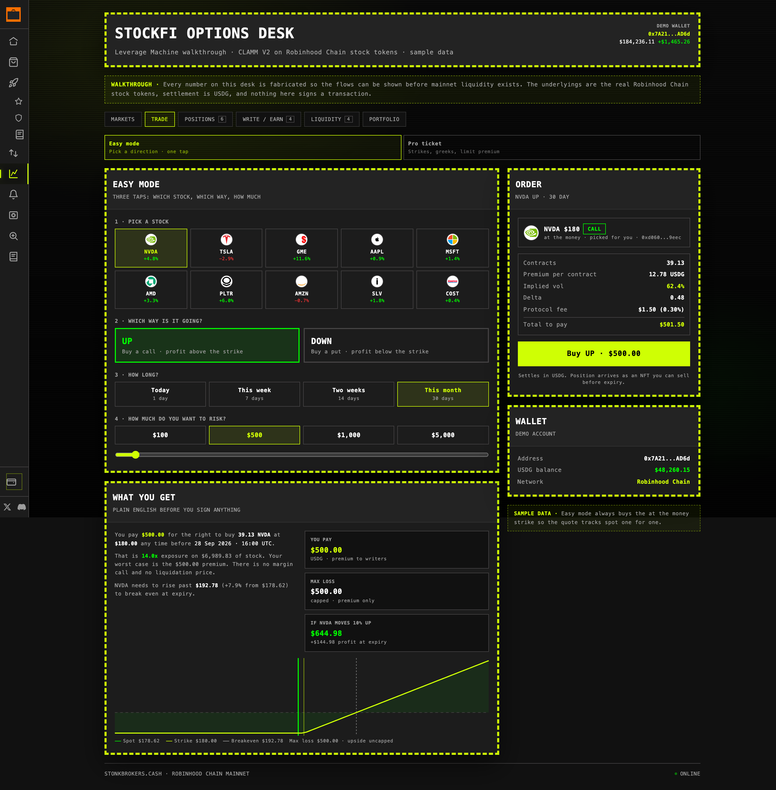The height and width of the screenshot is (790, 776).
Task: Pick the SLV stock tile
Action: [377, 290]
